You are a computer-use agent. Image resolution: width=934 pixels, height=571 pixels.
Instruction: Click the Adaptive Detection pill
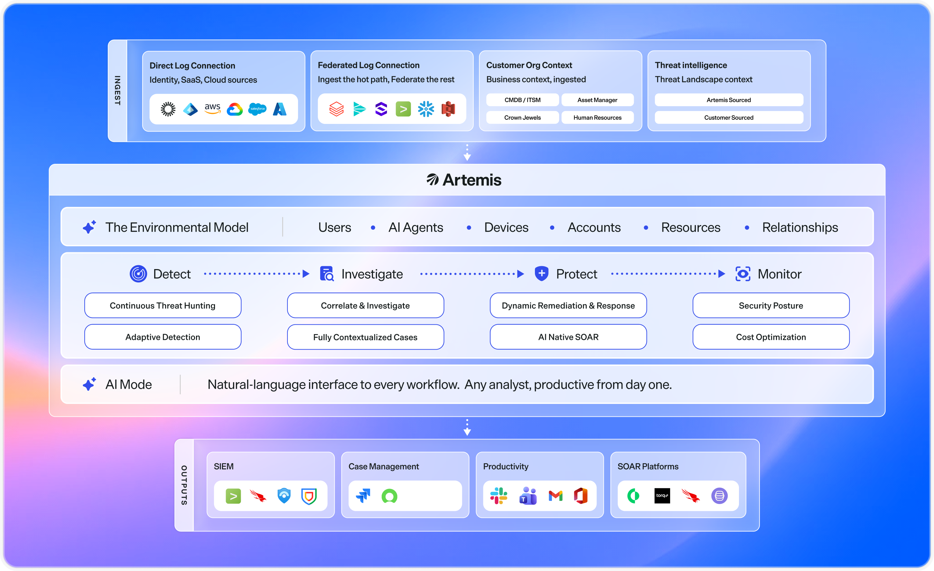pyautogui.click(x=163, y=337)
